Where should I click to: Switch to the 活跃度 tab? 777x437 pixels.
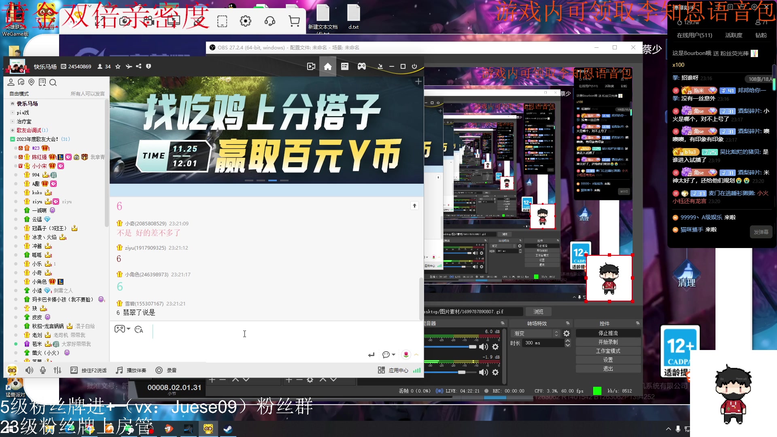734,35
